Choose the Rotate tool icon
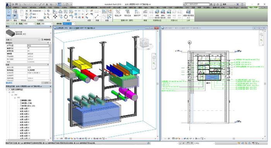 tap(66, 17)
